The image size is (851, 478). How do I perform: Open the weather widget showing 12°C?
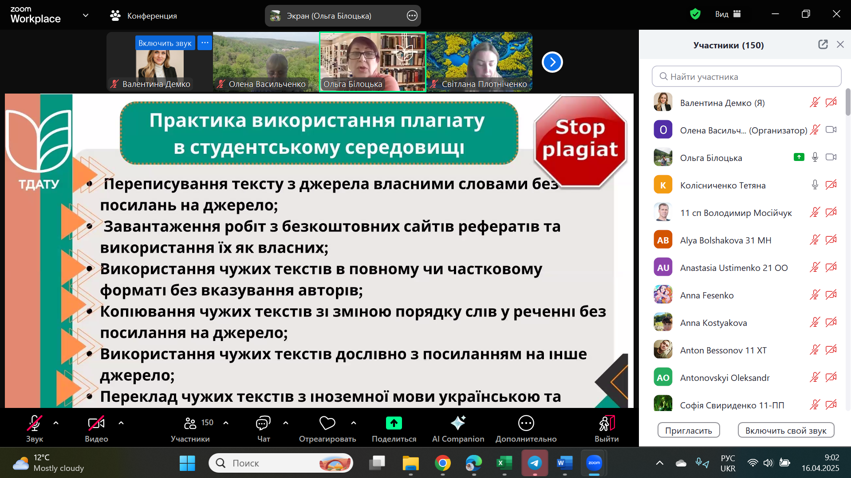pyautogui.click(x=49, y=463)
